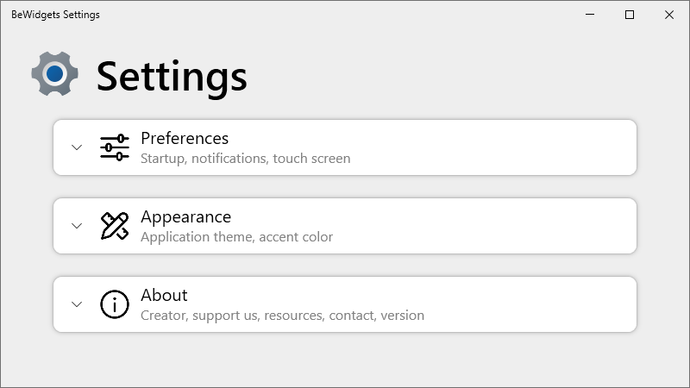The image size is (690, 388).
Task: Open the Appearance section by its title
Action: pos(185,216)
